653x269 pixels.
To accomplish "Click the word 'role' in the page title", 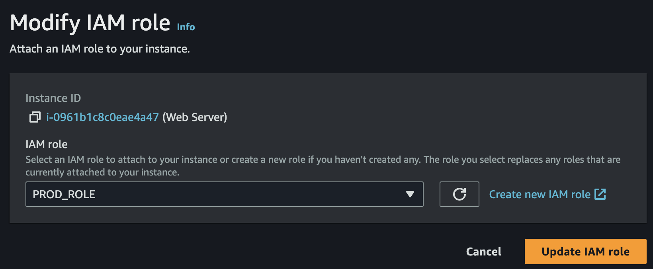I will pyautogui.click(x=151, y=23).
